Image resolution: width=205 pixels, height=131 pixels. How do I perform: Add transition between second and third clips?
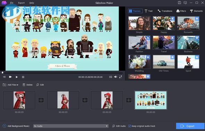85,100
